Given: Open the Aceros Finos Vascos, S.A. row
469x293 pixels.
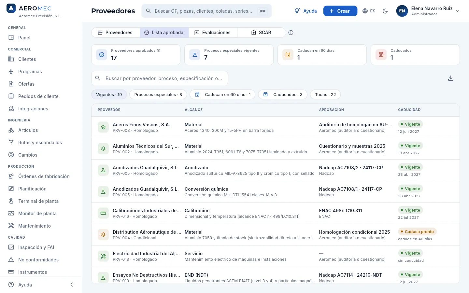Looking at the screenshot, I should [276, 127].
